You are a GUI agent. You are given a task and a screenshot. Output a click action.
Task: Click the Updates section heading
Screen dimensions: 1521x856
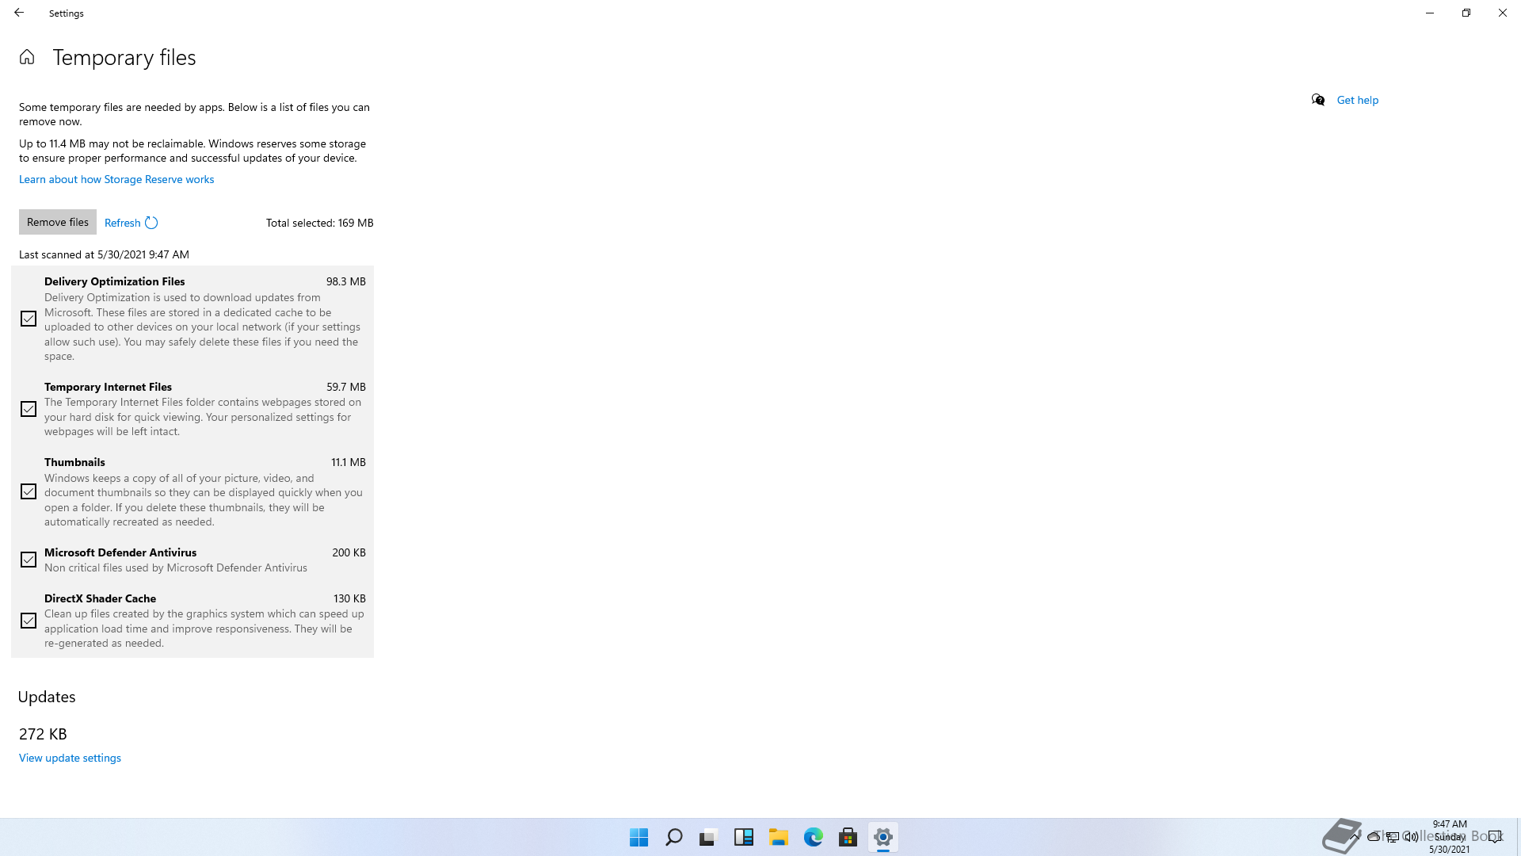pos(47,697)
